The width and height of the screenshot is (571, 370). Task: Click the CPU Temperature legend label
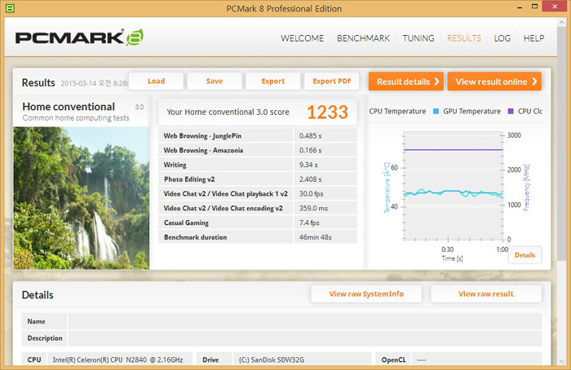(x=397, y=112)
